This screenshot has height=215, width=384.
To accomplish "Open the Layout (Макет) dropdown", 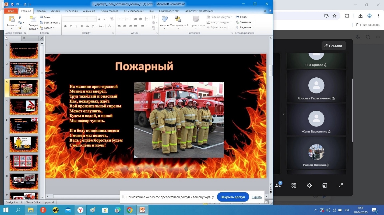I will [47, 17].
